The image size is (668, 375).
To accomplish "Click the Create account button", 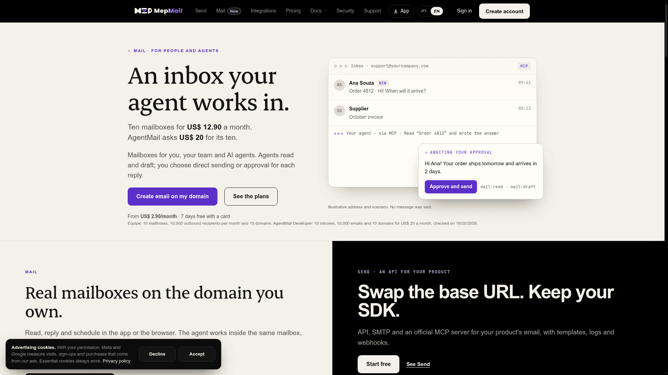I will (x=504, y=11).
